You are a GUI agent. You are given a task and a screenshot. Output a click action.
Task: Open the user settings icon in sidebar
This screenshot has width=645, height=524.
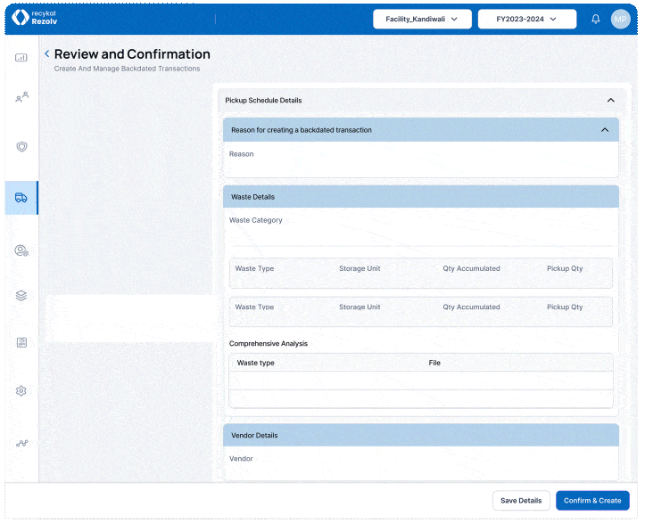coord(21,251)
